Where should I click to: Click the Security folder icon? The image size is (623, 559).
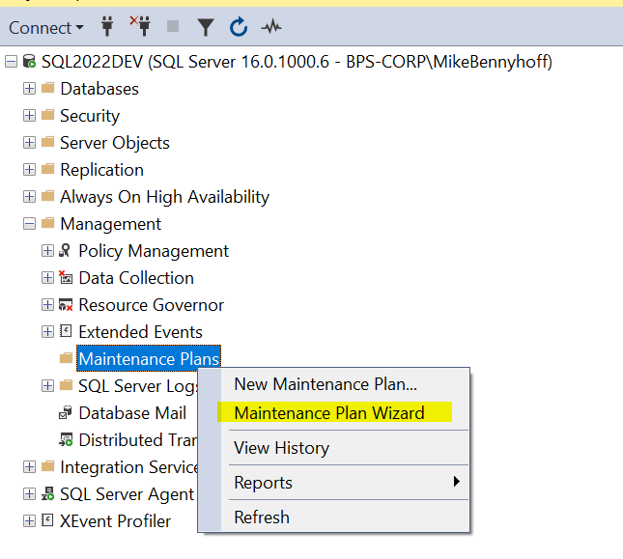(x=47, y=114)
